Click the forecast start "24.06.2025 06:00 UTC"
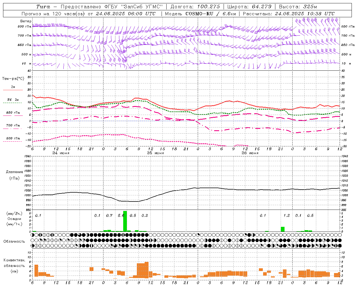 click(125, 14)
